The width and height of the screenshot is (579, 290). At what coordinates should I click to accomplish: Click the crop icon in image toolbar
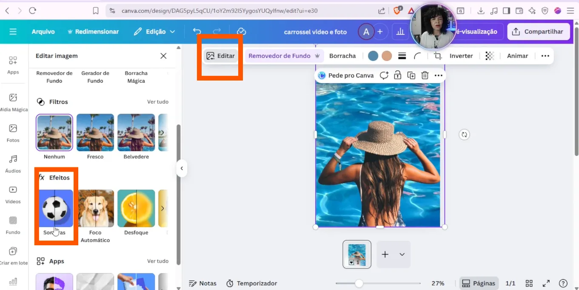(437, 56)
